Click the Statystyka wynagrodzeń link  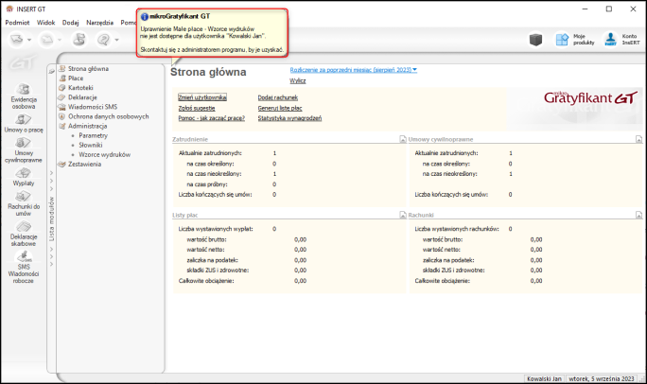289,118
